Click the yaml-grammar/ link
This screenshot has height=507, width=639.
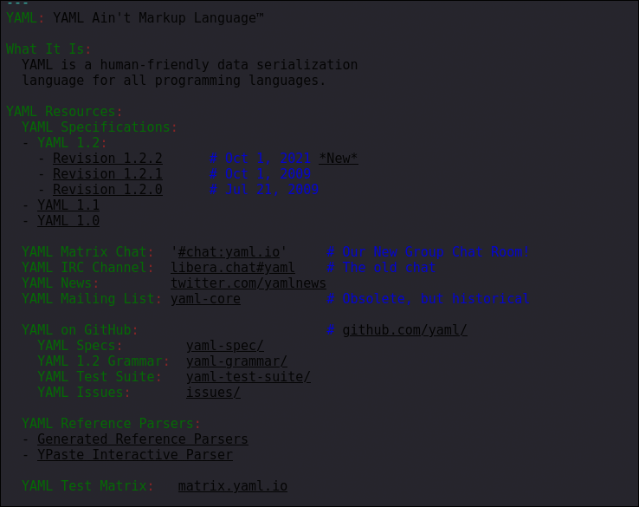point(236,361)
